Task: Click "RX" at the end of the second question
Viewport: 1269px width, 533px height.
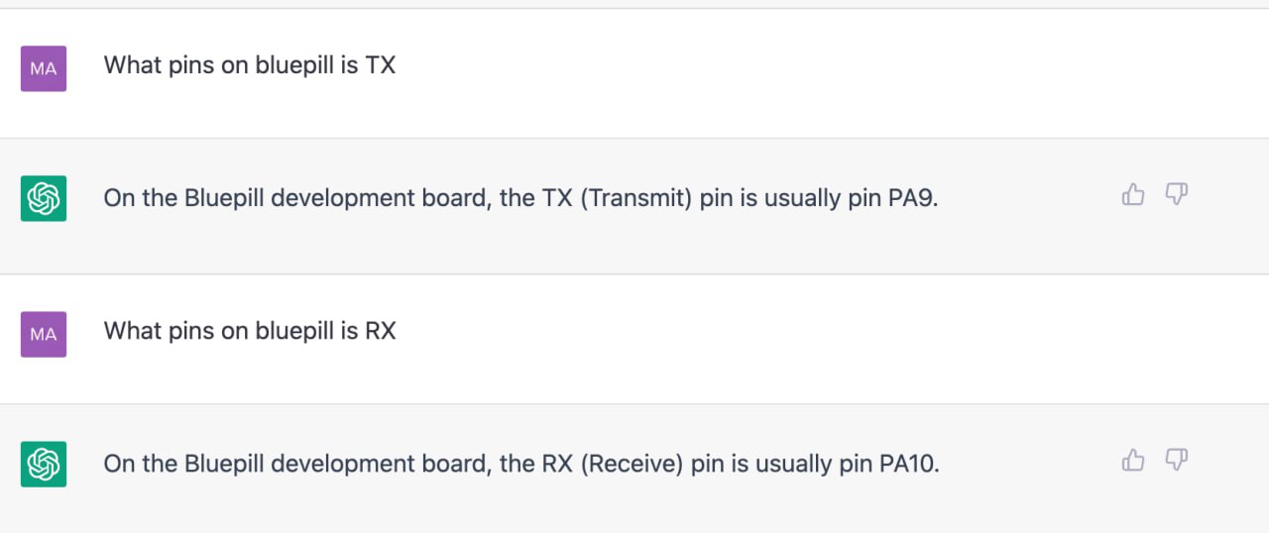Action: [381, 331]
